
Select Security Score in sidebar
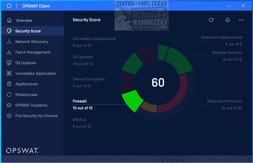33,31
